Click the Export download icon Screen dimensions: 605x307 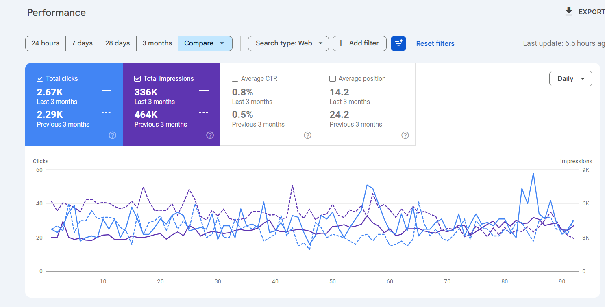tap(569, 12)
